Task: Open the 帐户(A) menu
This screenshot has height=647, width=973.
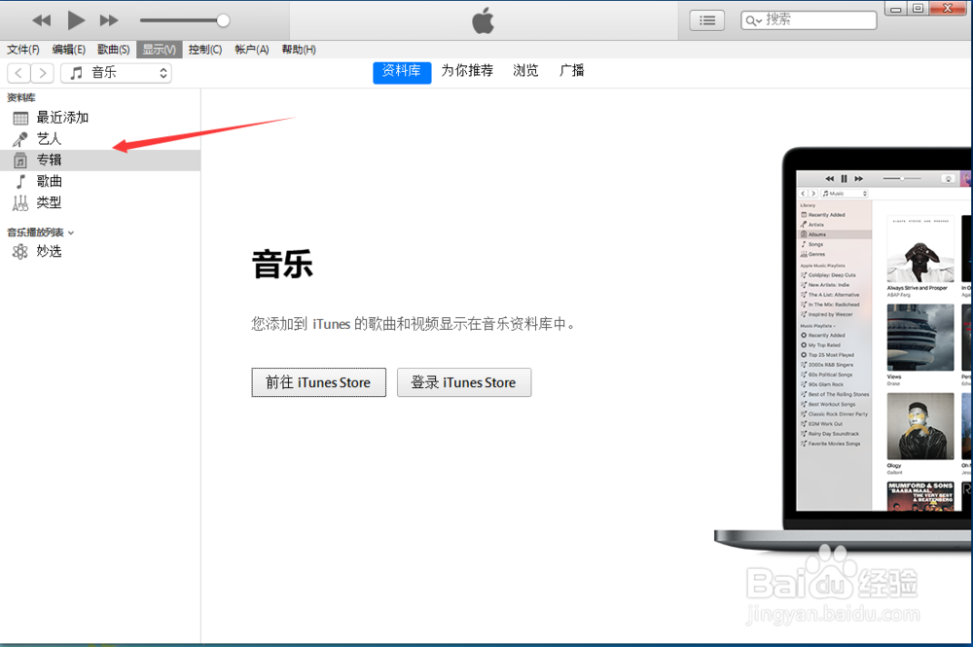Action: (251, 50)
